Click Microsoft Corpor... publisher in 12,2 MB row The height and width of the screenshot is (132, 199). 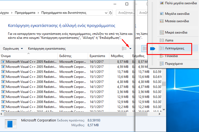(73, 107)
